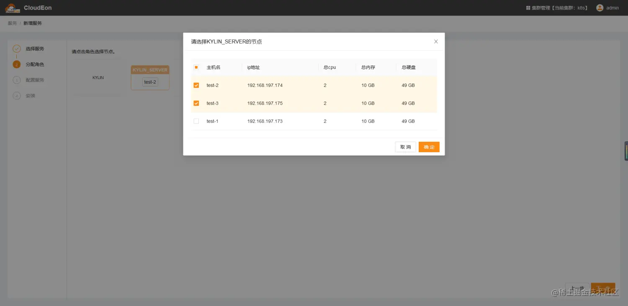The width and height of the screenshot is (628, 306).
Task: Click the 主机名 column header
Action: click(x=214, y=67)
